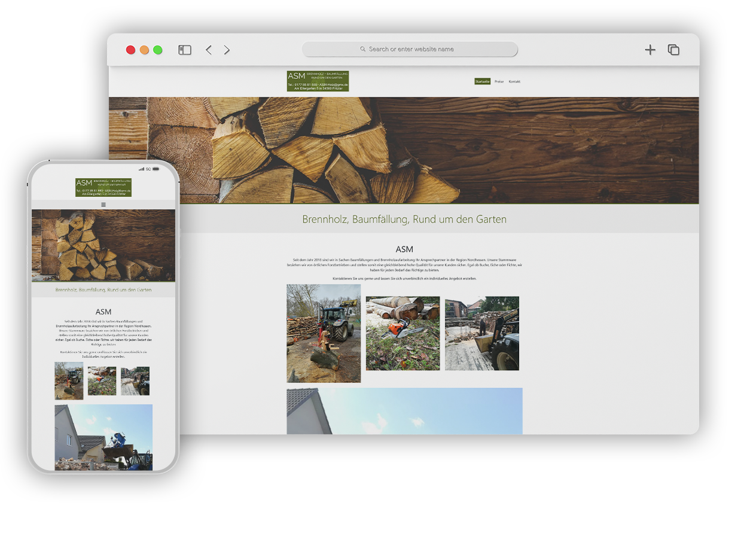Toggle the browser sidebar panel icon
The width and height of the screenshot is (750, 533).
coord(185,50)
